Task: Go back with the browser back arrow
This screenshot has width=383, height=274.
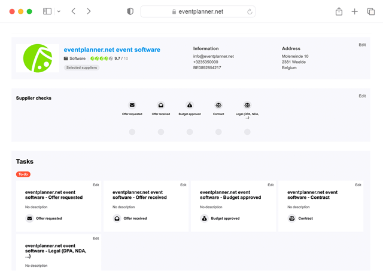Action: click(x=73, y=11)
